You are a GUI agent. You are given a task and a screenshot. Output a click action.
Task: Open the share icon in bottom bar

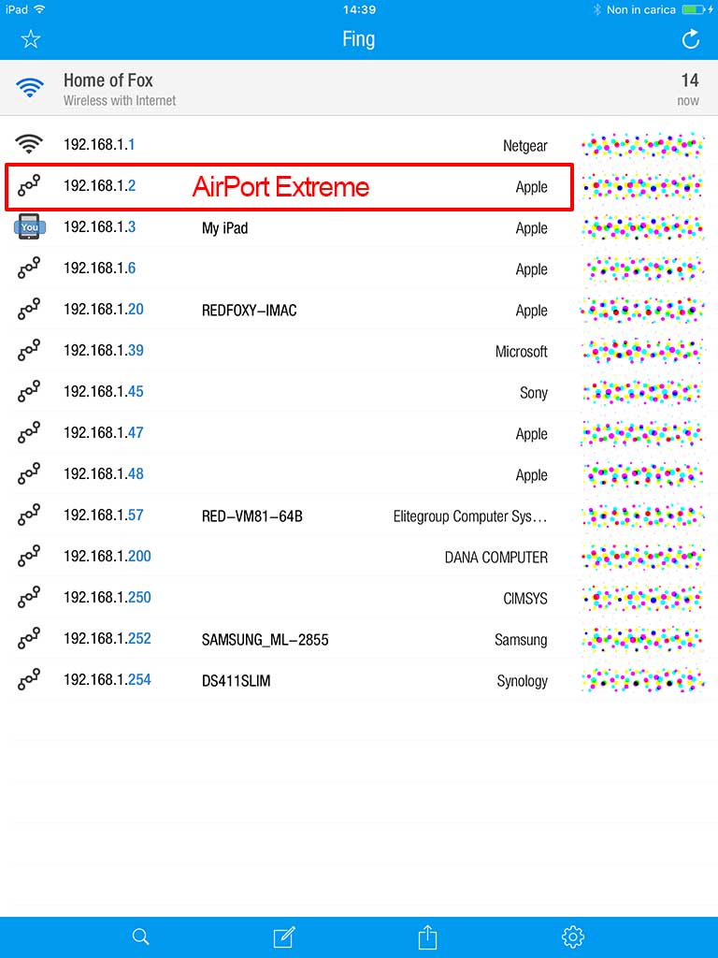pyautogui.click(x=427, y=936)
